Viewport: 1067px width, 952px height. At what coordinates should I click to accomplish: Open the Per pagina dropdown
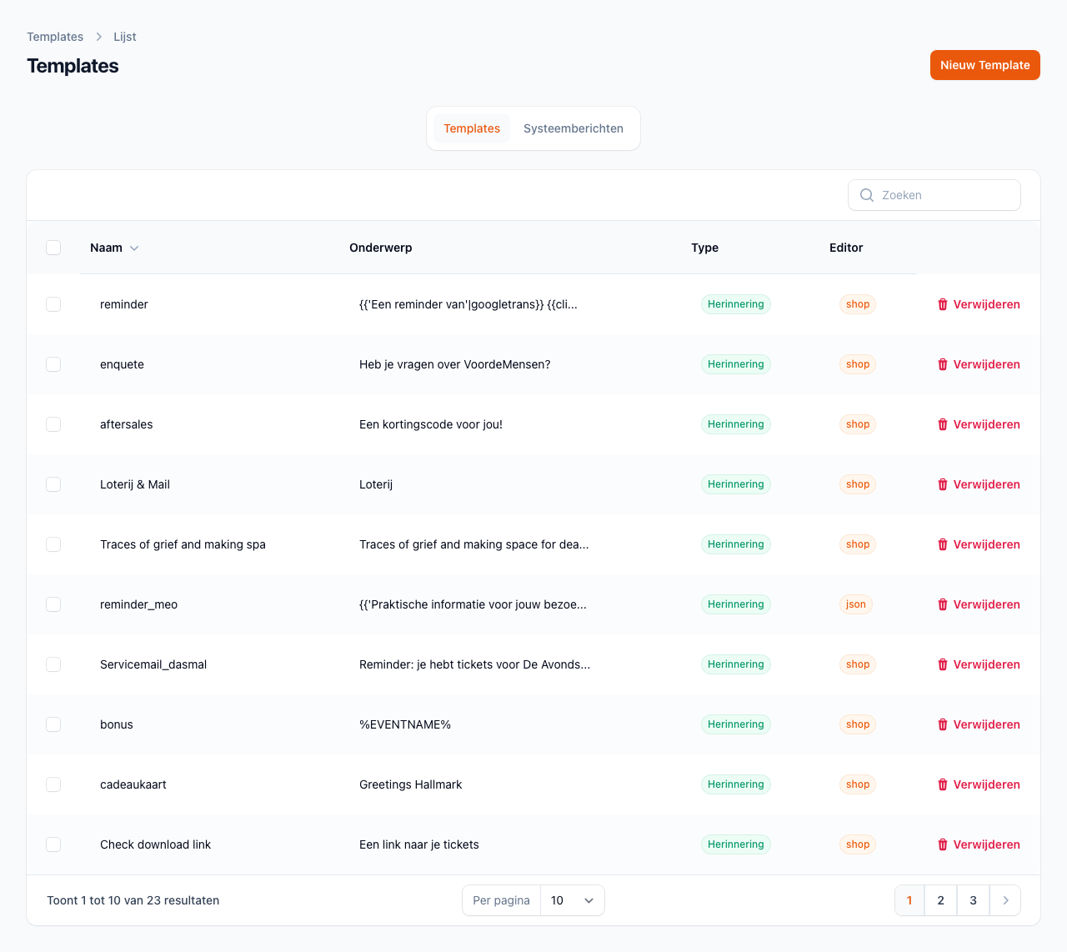click(x=572, y=900)
